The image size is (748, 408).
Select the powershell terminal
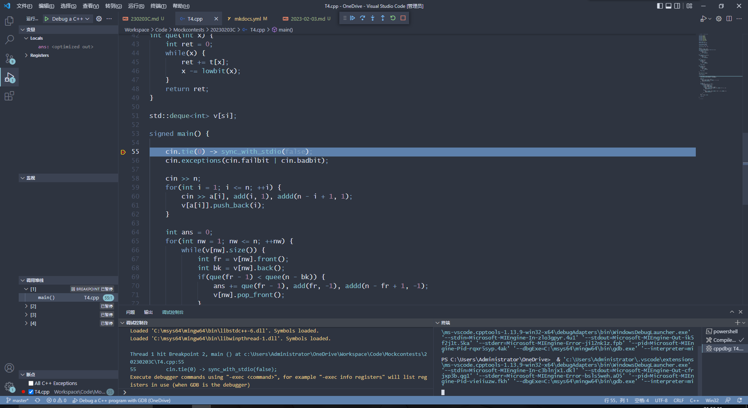(x=725, y=332)
